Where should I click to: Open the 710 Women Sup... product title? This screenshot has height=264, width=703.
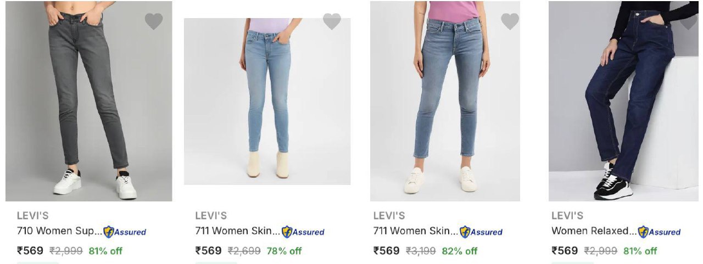[x=59, y=231]
